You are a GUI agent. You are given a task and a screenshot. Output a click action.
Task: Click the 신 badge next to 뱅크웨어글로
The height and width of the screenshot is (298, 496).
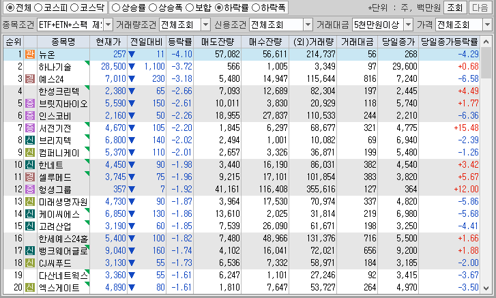click(30, 250)
